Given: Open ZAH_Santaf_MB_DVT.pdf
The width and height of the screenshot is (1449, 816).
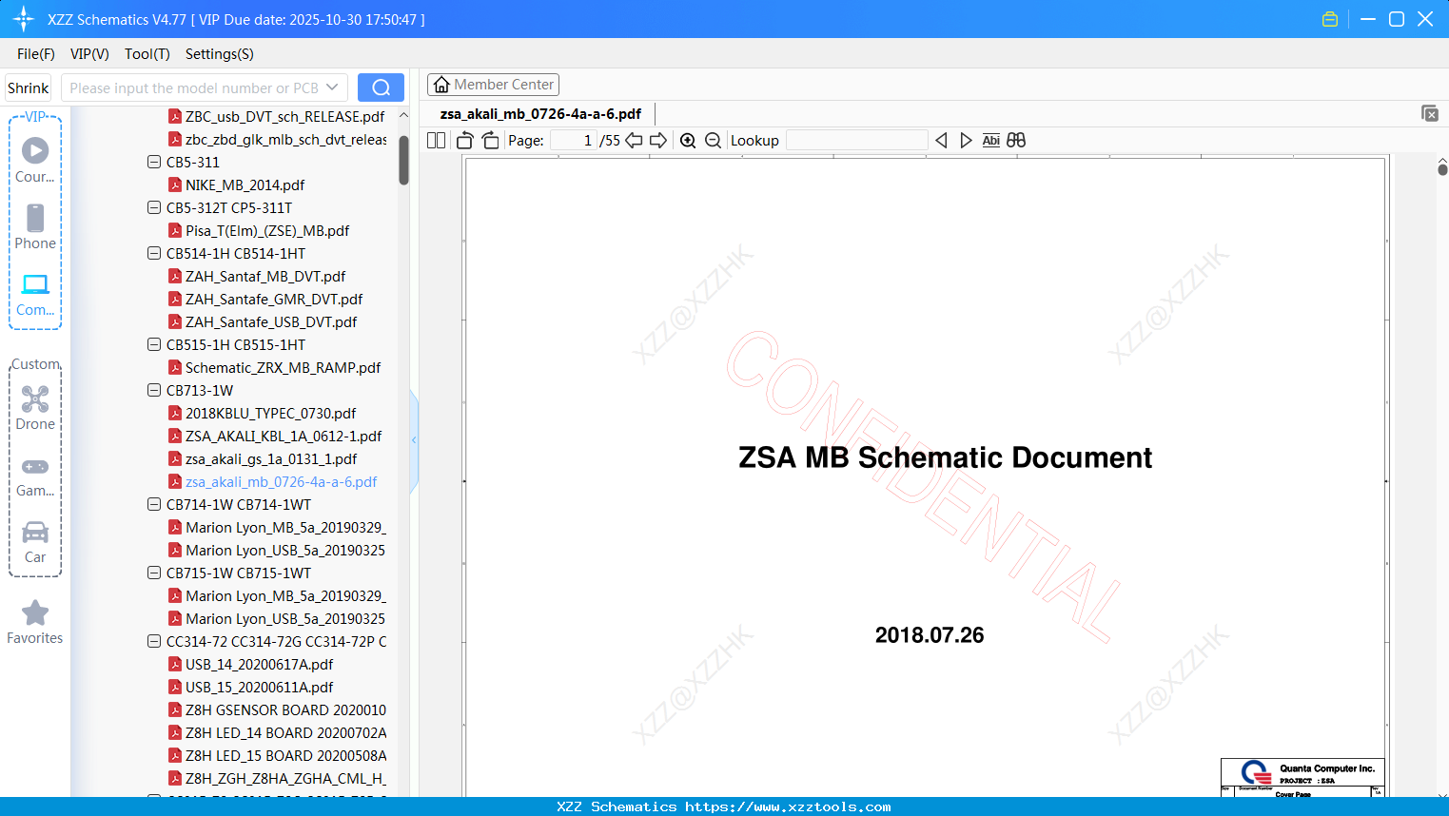Looking at the screenshot, I should pos(257,276).
